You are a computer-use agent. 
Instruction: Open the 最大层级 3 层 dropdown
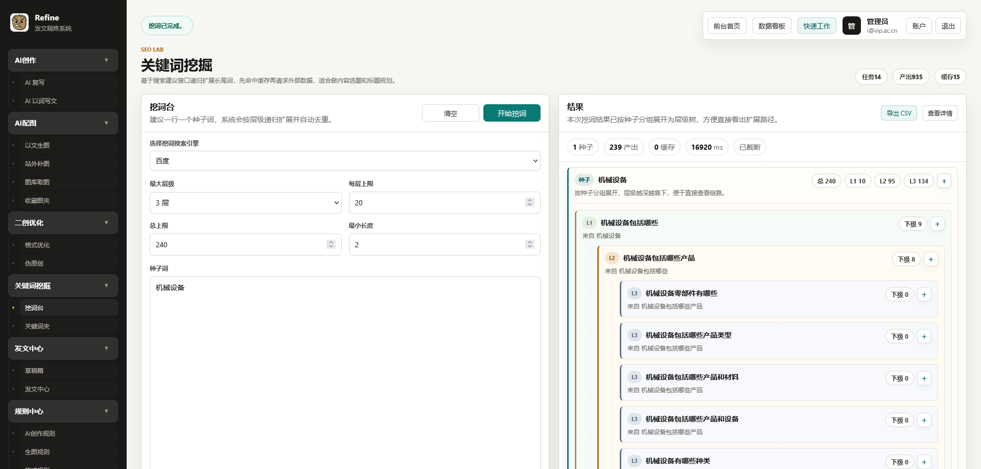[x=245, y=203]
